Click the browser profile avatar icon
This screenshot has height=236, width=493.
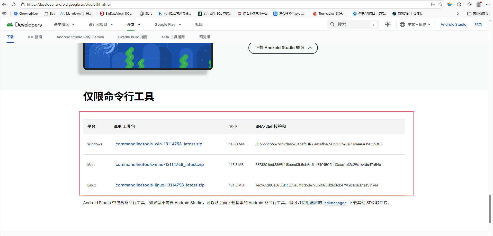point(479,4)
